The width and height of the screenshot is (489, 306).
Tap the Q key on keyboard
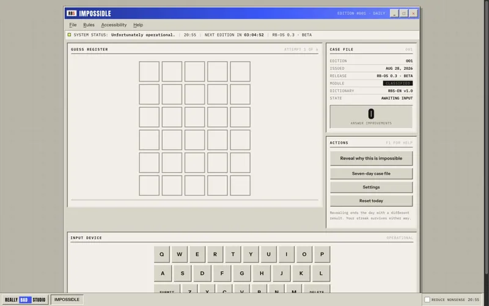161,254
